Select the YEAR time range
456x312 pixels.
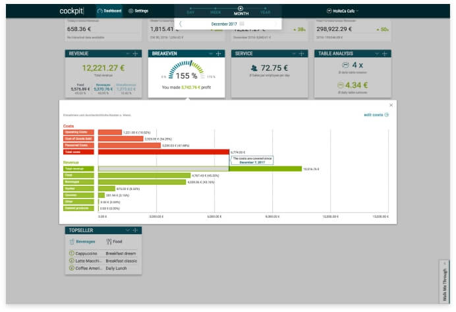click(x=265, y=11)
